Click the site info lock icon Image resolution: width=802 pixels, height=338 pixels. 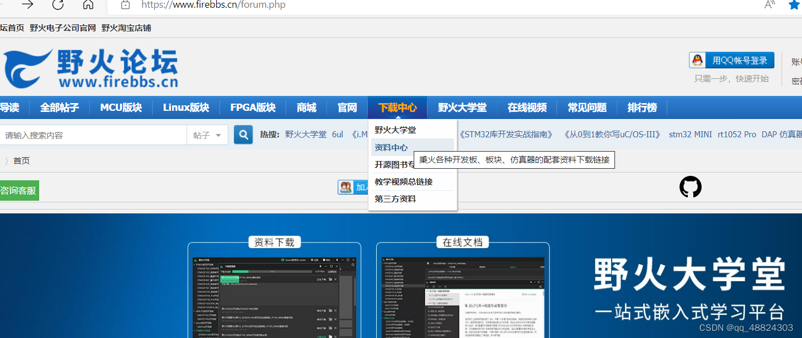[x=126, y=5]
